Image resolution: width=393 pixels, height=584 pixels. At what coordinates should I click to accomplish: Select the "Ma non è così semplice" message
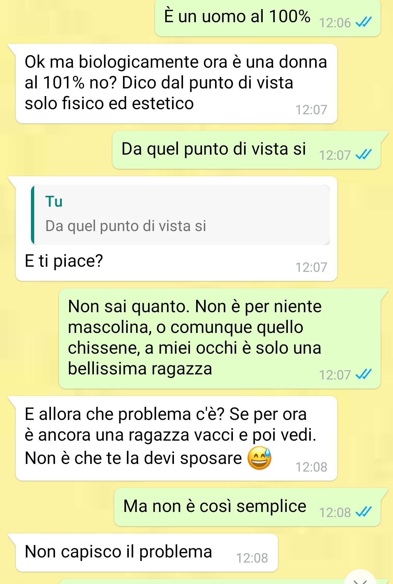click(247, 507)
